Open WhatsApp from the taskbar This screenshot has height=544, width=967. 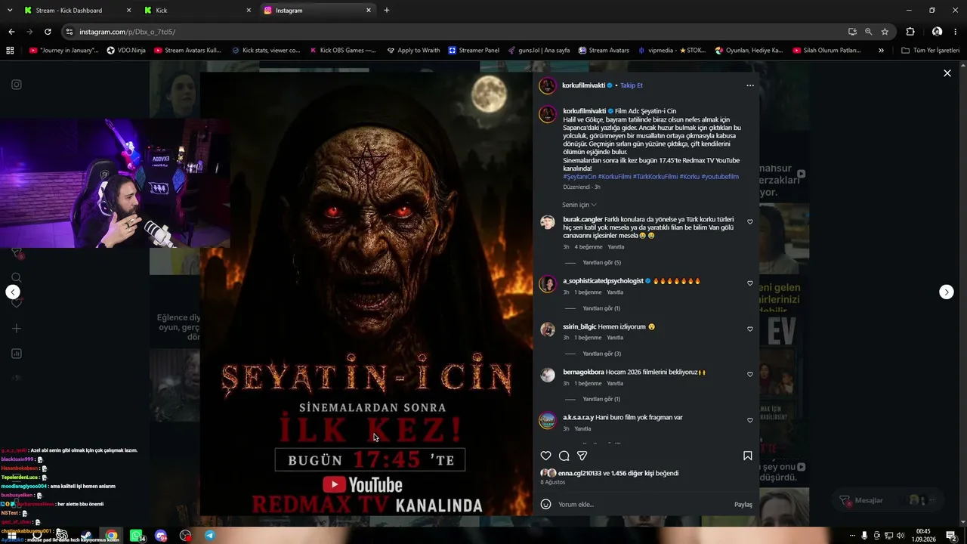[137, 536]
